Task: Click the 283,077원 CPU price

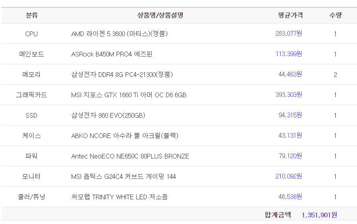Action: [289, 34]
